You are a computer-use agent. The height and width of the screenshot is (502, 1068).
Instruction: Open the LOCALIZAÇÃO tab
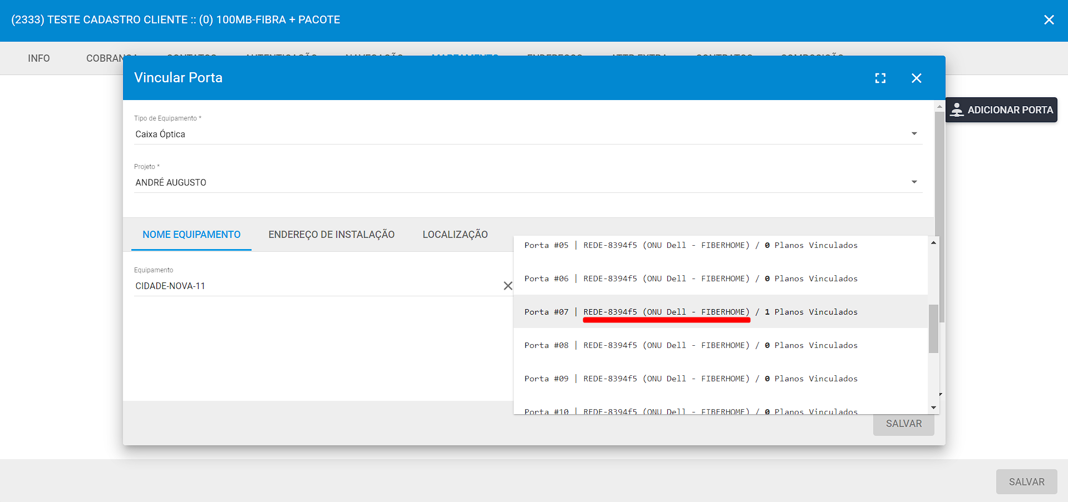point(455,235)
